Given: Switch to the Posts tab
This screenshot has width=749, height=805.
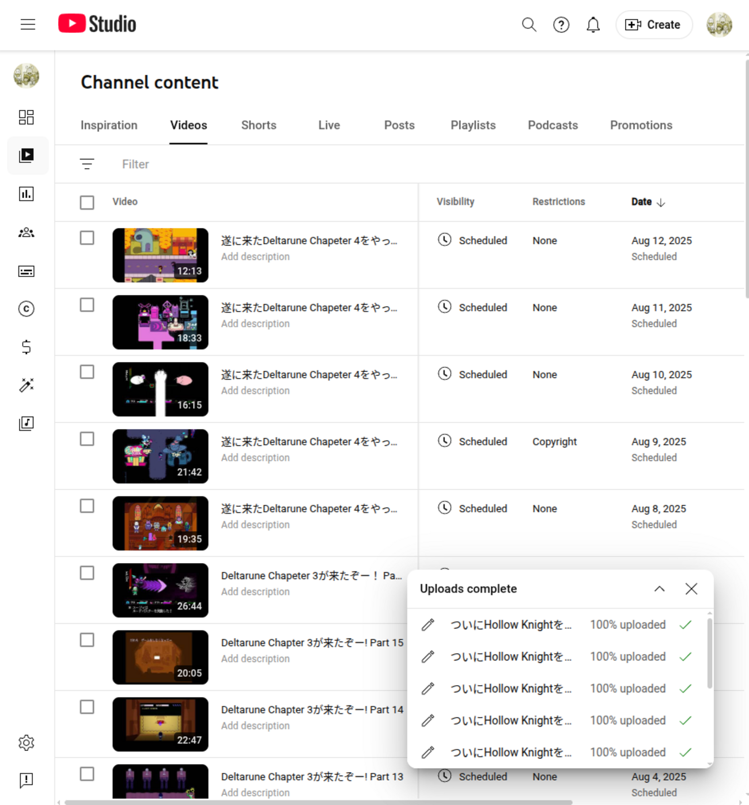Looking at the screenshot, I should [x=399, y=125].
